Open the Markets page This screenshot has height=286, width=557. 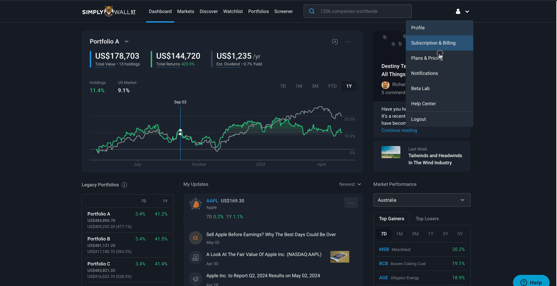(186, 11)
